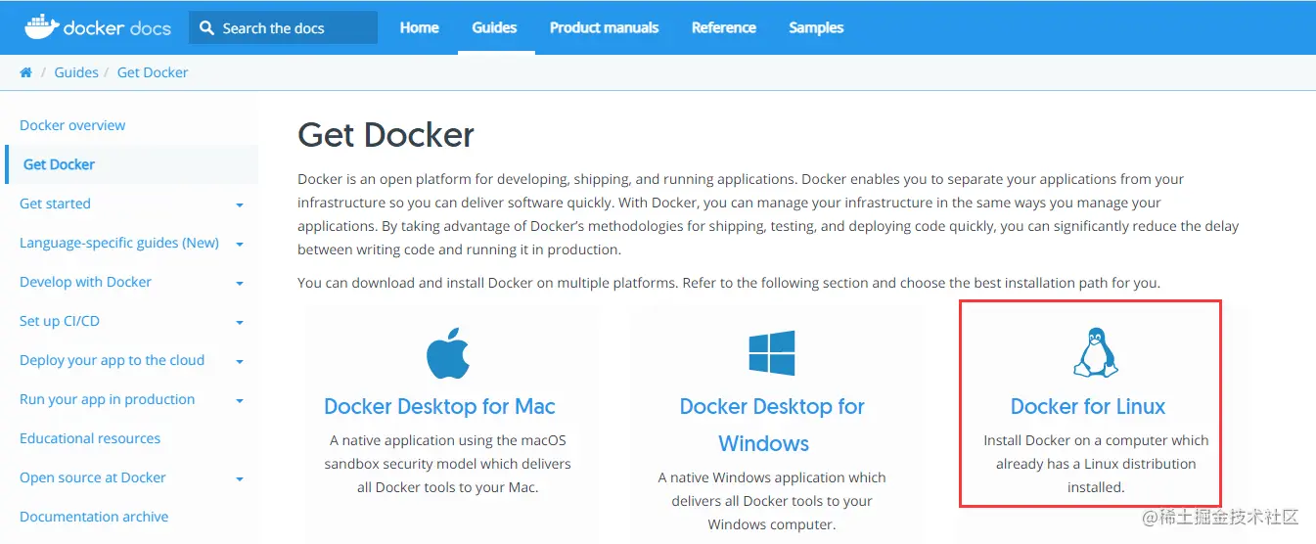Click the Apple logo icon
The width and height of the screenshot is (1316, 544).
click(x=448, y=353)
